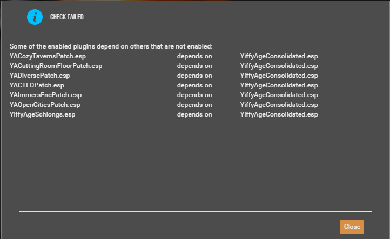Click the YACTFOPatch.esp plugin entry
Viewport: 390px width, 239px height.
click(37, 85)
